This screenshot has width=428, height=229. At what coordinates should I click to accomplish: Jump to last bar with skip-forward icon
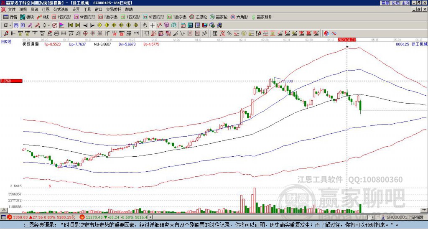(78, 25)
